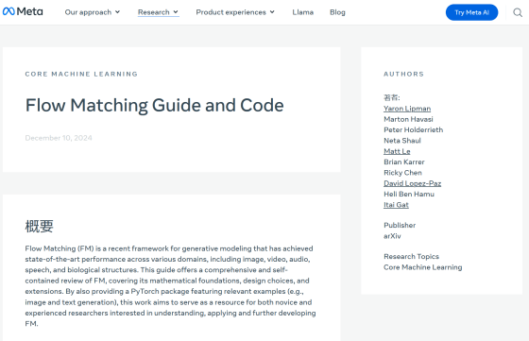Click author name Peter Holderrieth
This screenshot has width=529, height=341.
(x=414, y=129)
